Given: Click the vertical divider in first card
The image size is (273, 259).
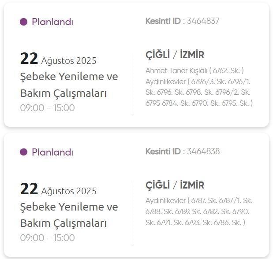Looking at the screenshot, I should click(132, 83).
